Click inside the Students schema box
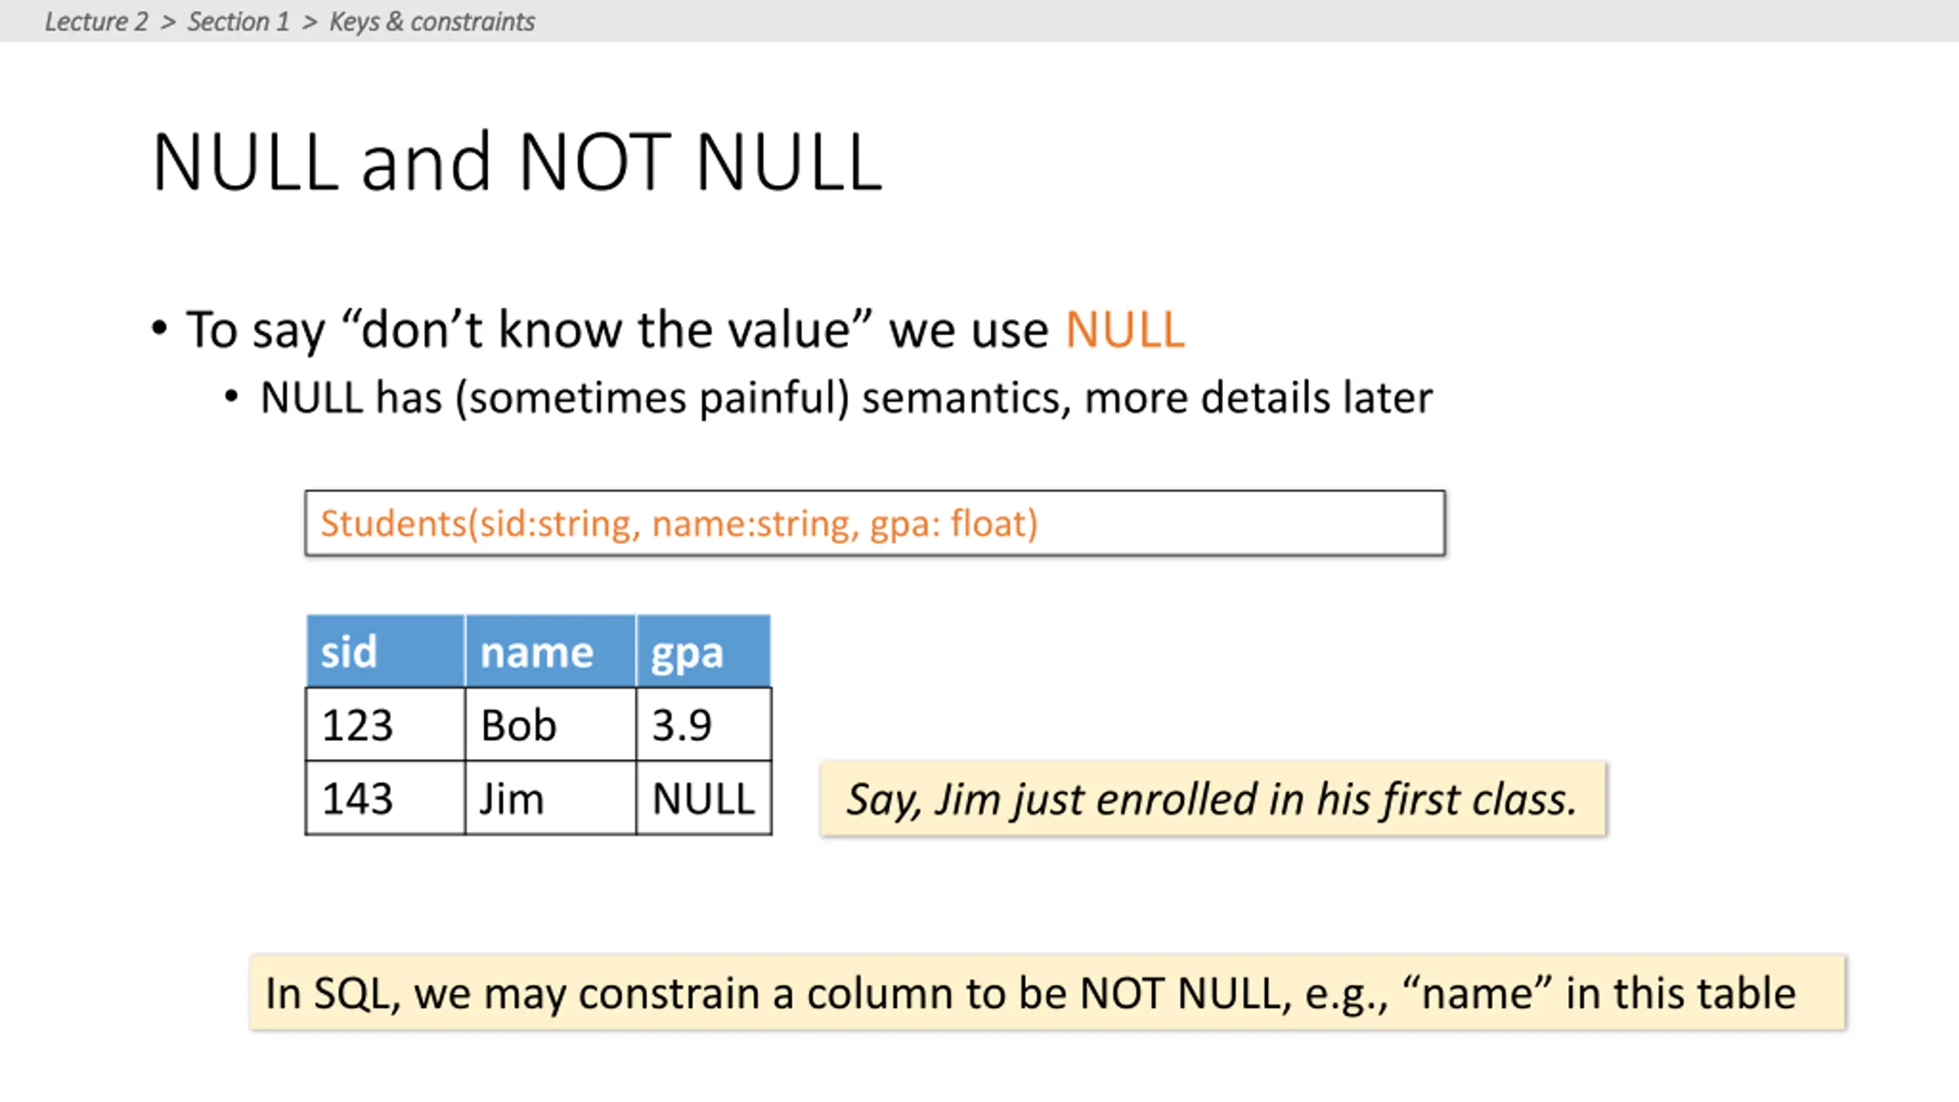This screenshot has width=1959, height=1102. coord(875,523)
